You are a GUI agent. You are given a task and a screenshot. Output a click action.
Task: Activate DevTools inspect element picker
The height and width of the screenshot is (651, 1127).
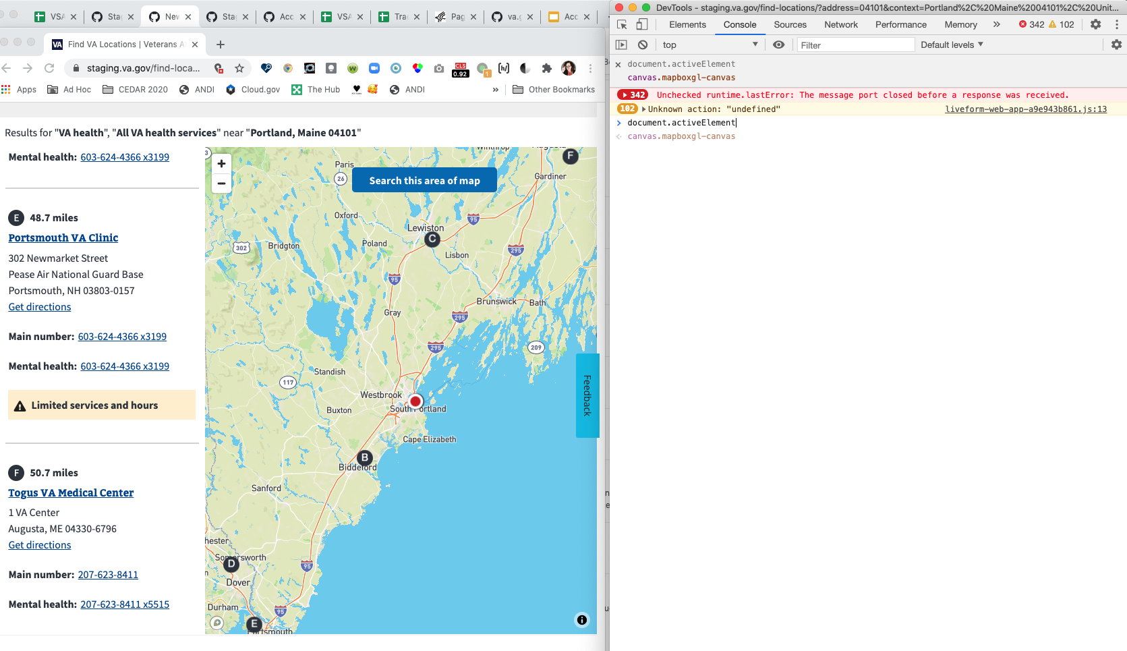(622, 24)
